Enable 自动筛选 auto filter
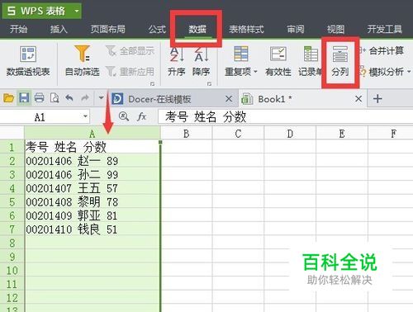413x312 pixels. 83,61
